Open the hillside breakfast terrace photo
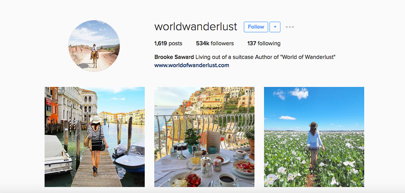The height and width of the screenshot is (193, 405). (x=204, y=137)
